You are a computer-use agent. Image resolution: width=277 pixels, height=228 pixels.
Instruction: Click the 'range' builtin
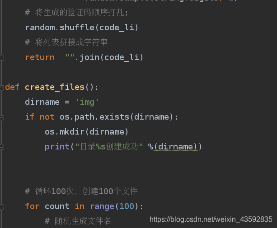tap(102, 207)
